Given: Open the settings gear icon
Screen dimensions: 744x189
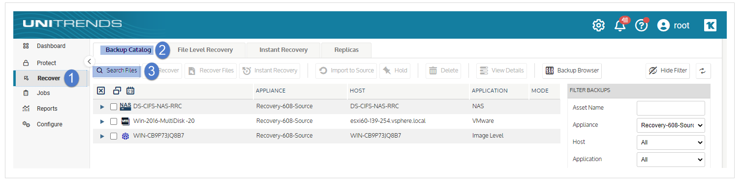Looking at the screenshot, I should 598,25.
